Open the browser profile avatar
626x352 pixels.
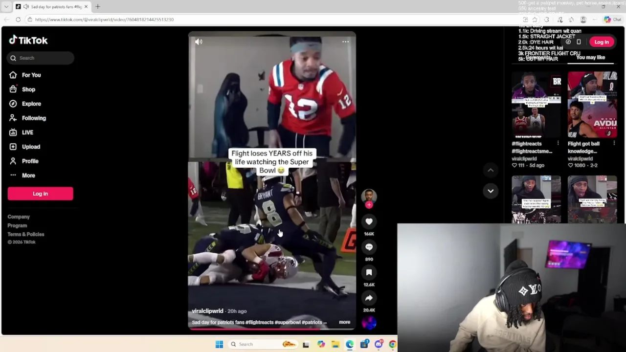583,20
